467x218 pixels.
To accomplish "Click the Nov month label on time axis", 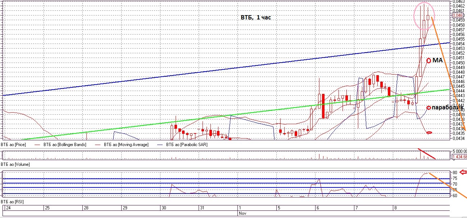I will pyautogui.click(x=242, y=213).
